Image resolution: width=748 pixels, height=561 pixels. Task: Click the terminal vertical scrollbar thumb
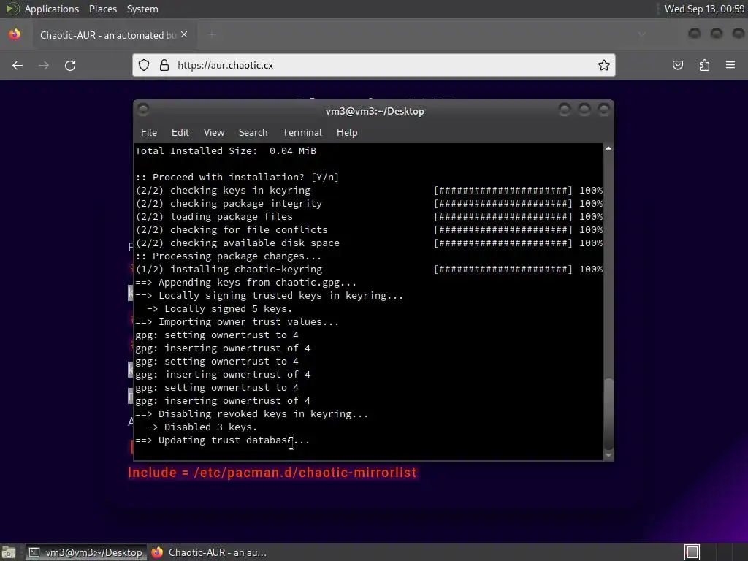608,413
